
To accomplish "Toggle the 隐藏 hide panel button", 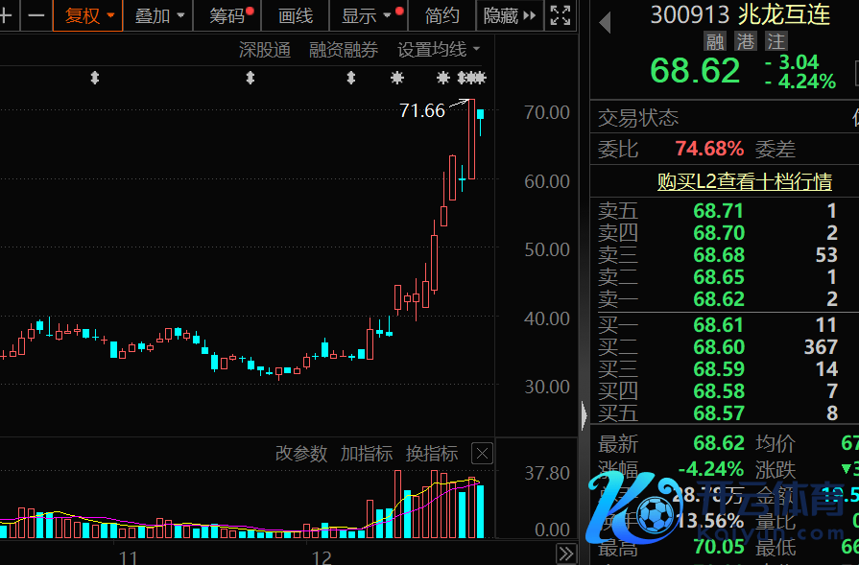I will pyautogui.click(x=509, y=15).
